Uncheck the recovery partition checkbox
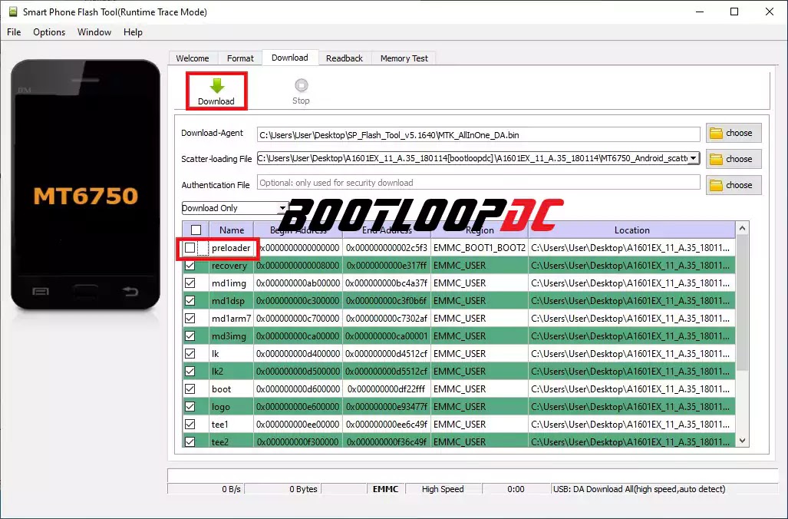The width and height of the screenshot is (788, 519). click(190, 265)
